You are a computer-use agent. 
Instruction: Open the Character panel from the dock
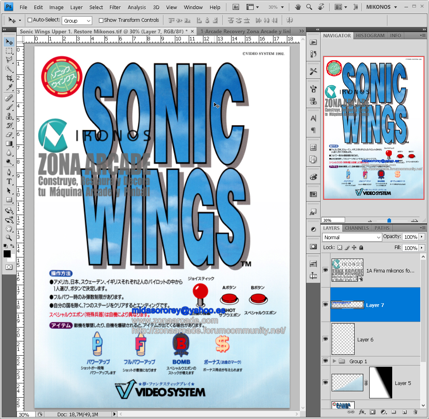313,118
